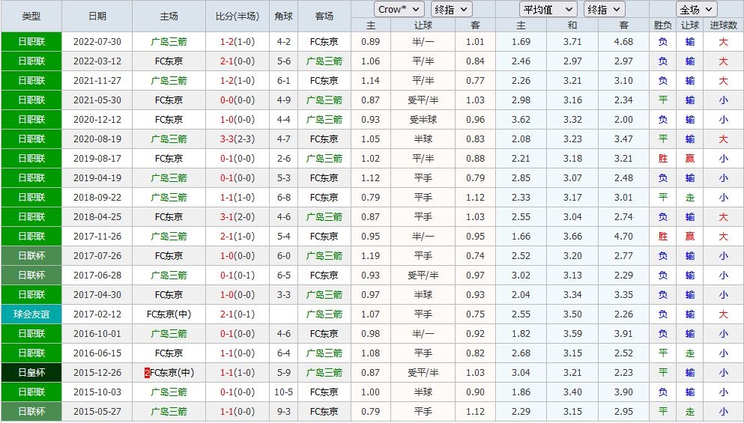Screen dimensions: 744x423
Task: Click away team FC东京 in 2019-04-19 row
Action: coord(324,178)
